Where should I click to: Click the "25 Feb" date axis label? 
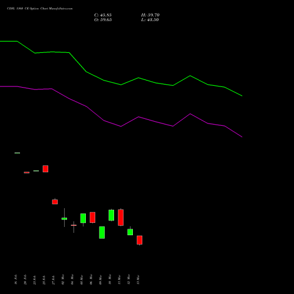(x=44, y=279)
